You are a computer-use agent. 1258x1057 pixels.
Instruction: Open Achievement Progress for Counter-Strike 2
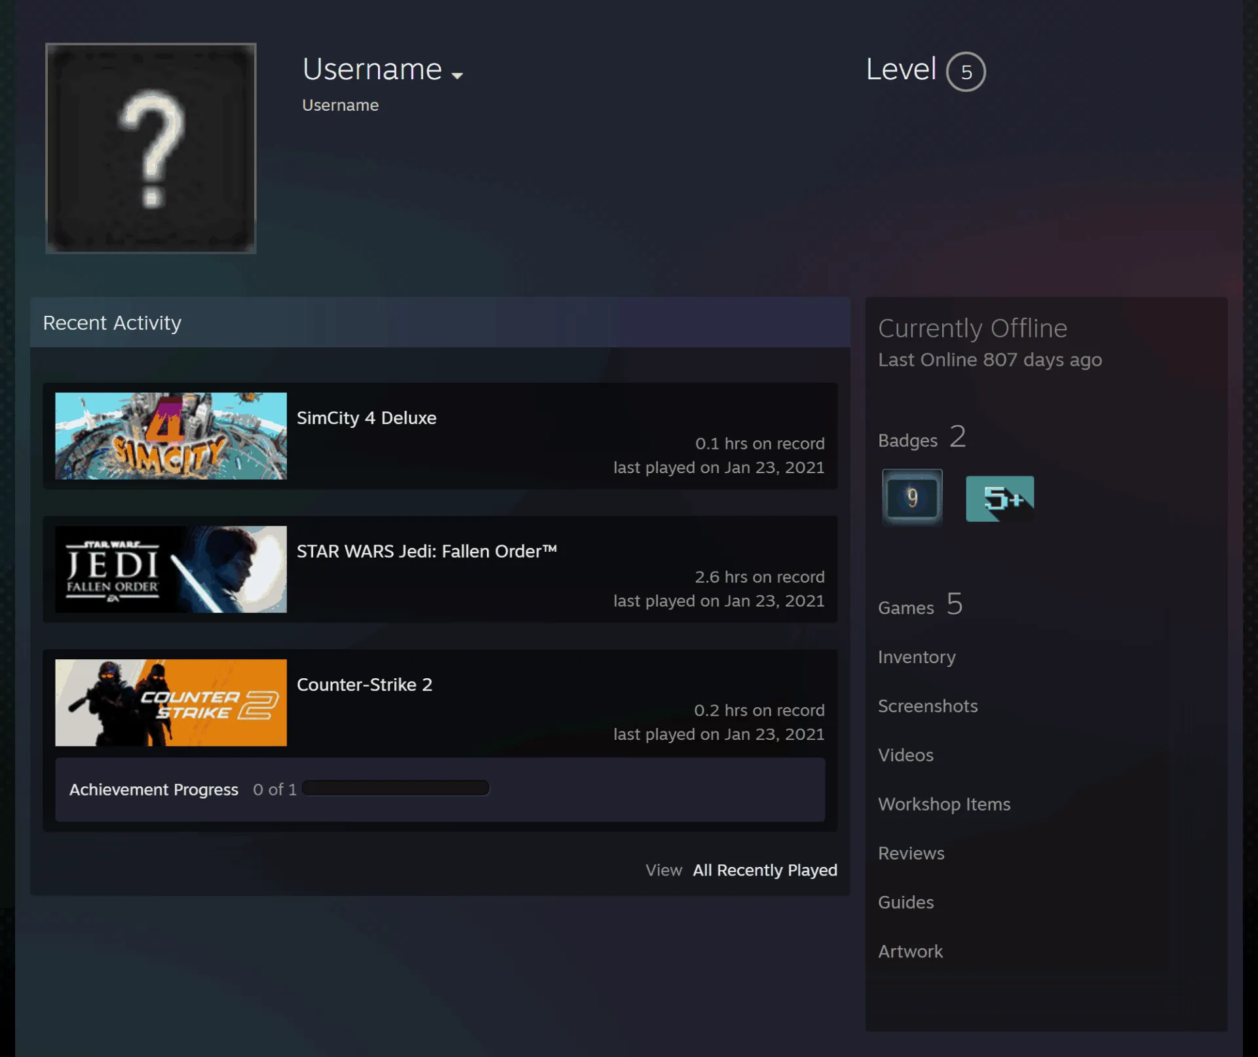click(154, 790)
